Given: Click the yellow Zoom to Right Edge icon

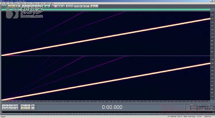Looking at the screenshot, I should click(29, 108).
